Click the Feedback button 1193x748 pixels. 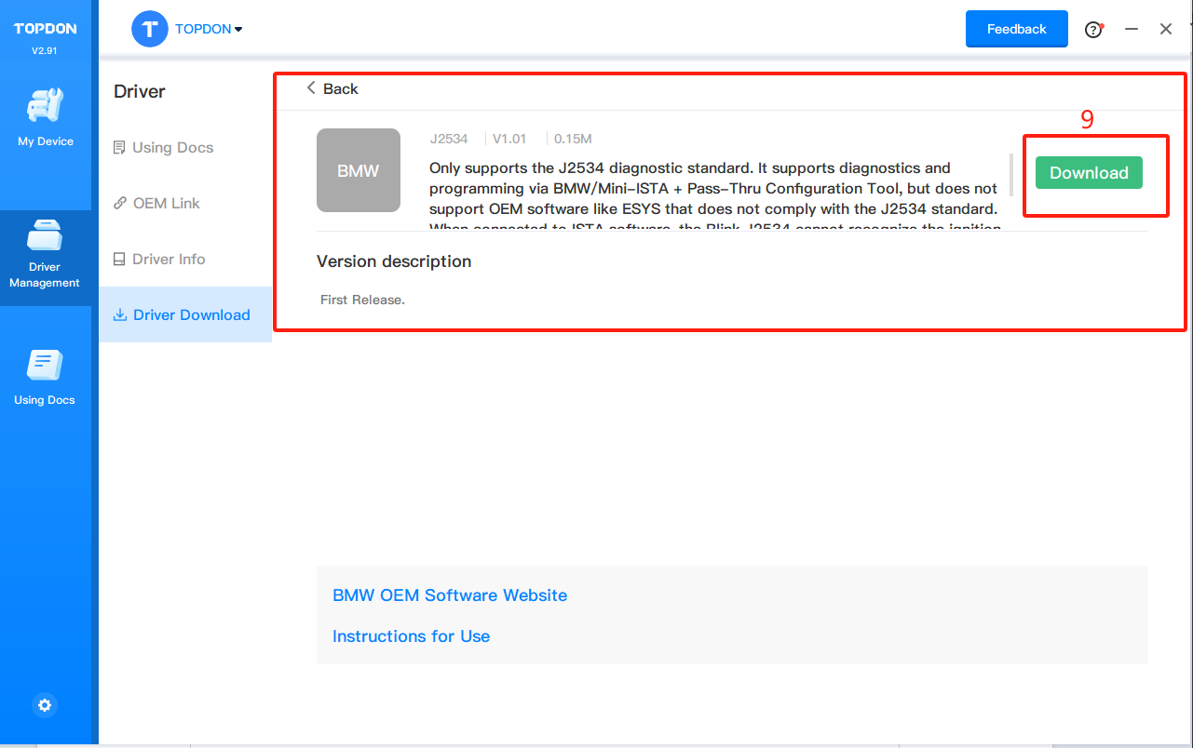click(1016, 29)
